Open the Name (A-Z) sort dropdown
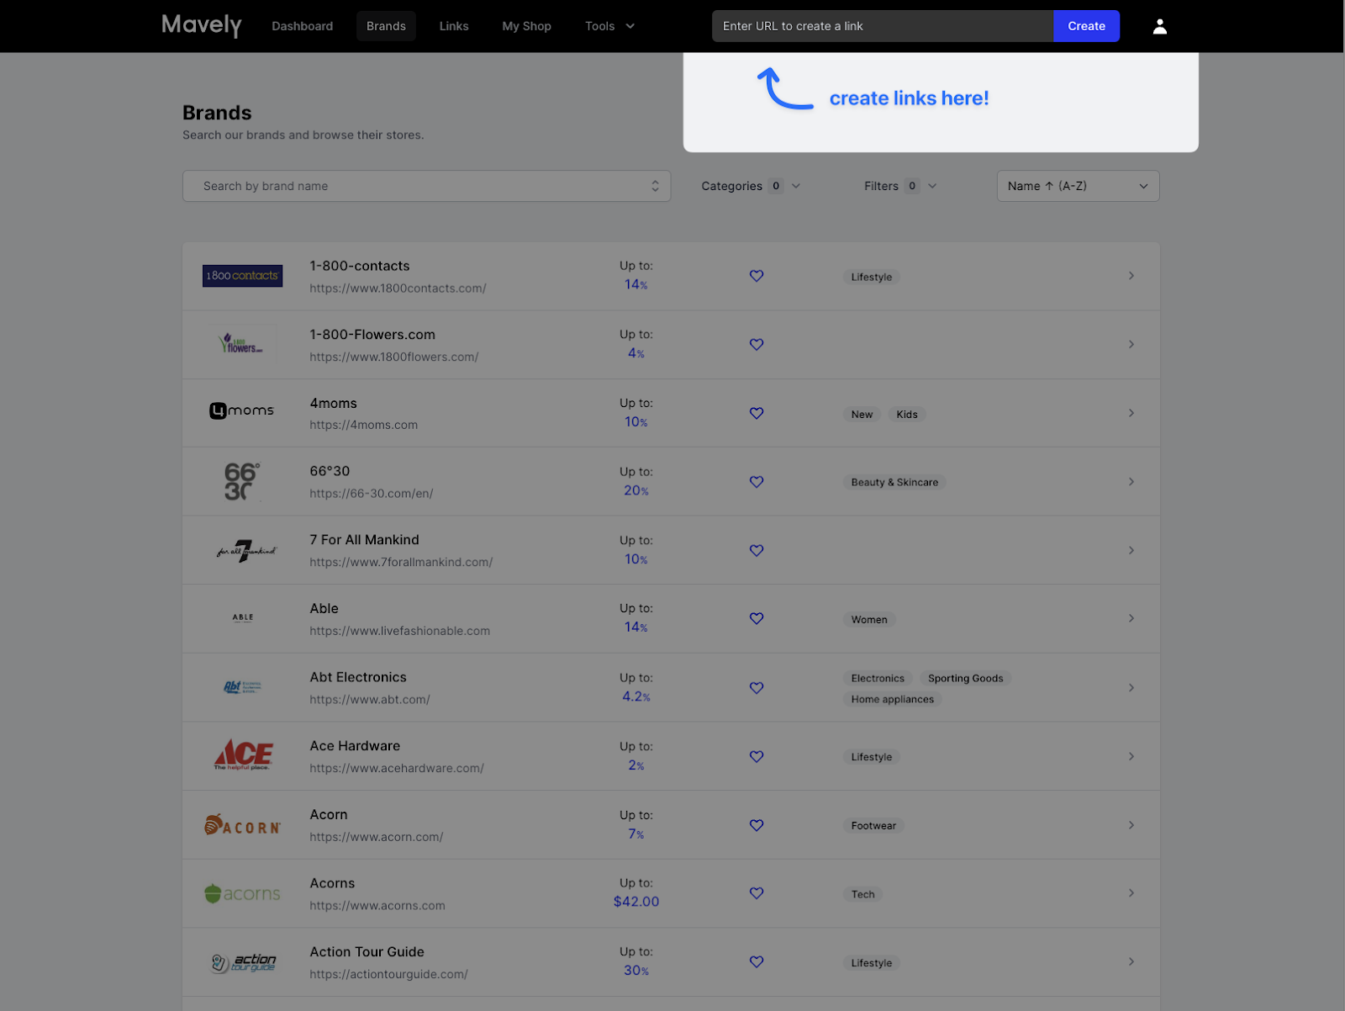Image resolution: width=1345 pixels, height=1011 pixels. coord(1078,186)
